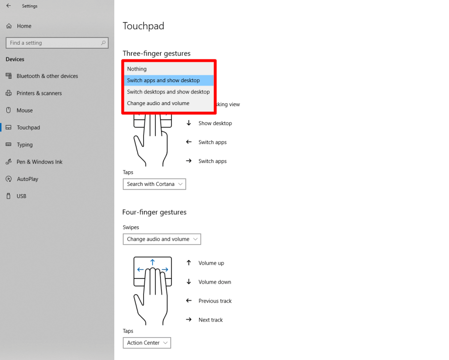Click the back arrow in Settings header
This screenshot has width=449, height=360.
[x=9, y=6]
